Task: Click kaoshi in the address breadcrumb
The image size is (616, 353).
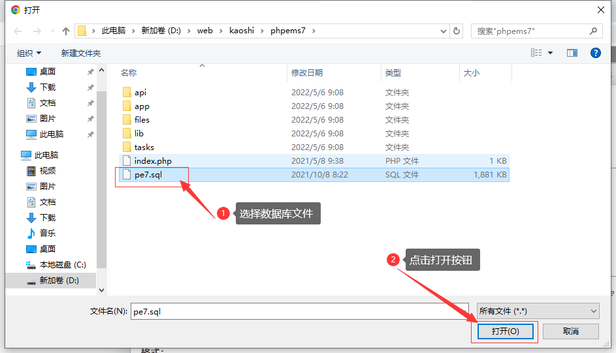Action: [242, 31]
